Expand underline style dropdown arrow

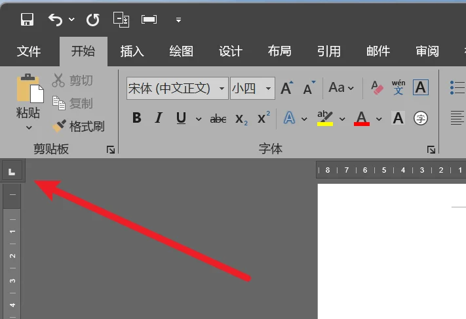[x=199, y=119]
